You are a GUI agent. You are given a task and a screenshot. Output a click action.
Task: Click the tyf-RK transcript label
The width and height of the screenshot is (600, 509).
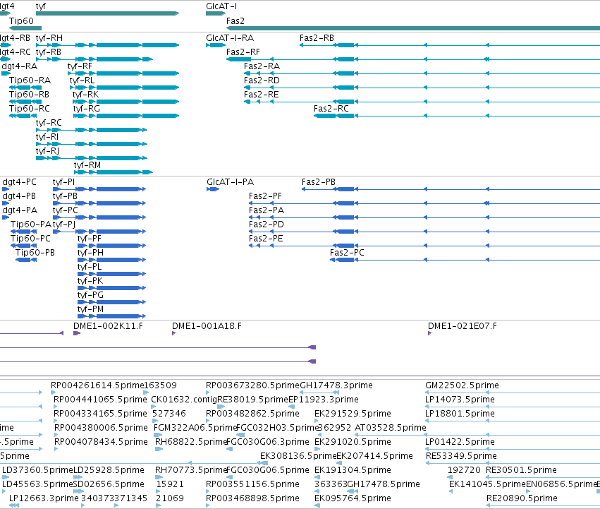[x=85, y=95]
